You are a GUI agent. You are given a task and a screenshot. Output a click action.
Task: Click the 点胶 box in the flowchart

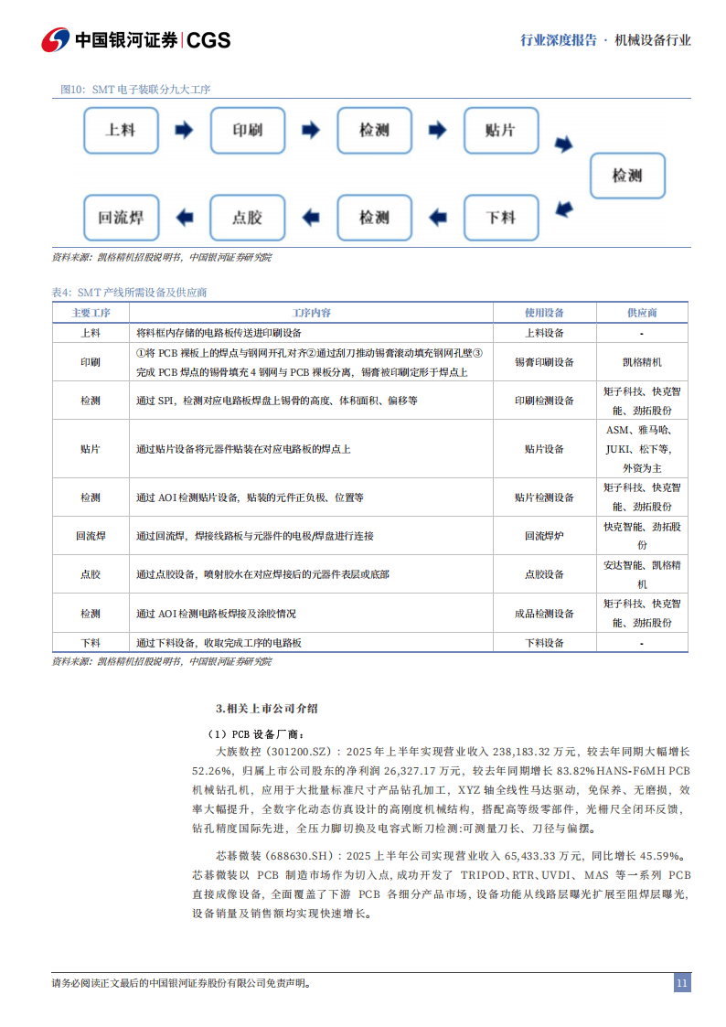click(x=248, y=218)
